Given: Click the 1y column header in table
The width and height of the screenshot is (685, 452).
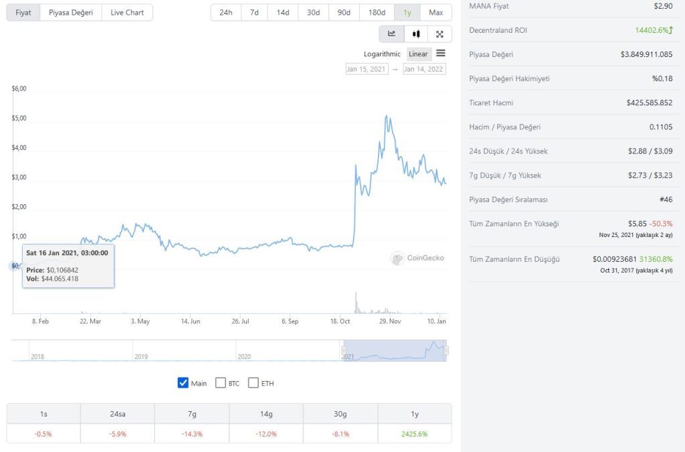Looking at the screenshot, I should pos(415,414).
